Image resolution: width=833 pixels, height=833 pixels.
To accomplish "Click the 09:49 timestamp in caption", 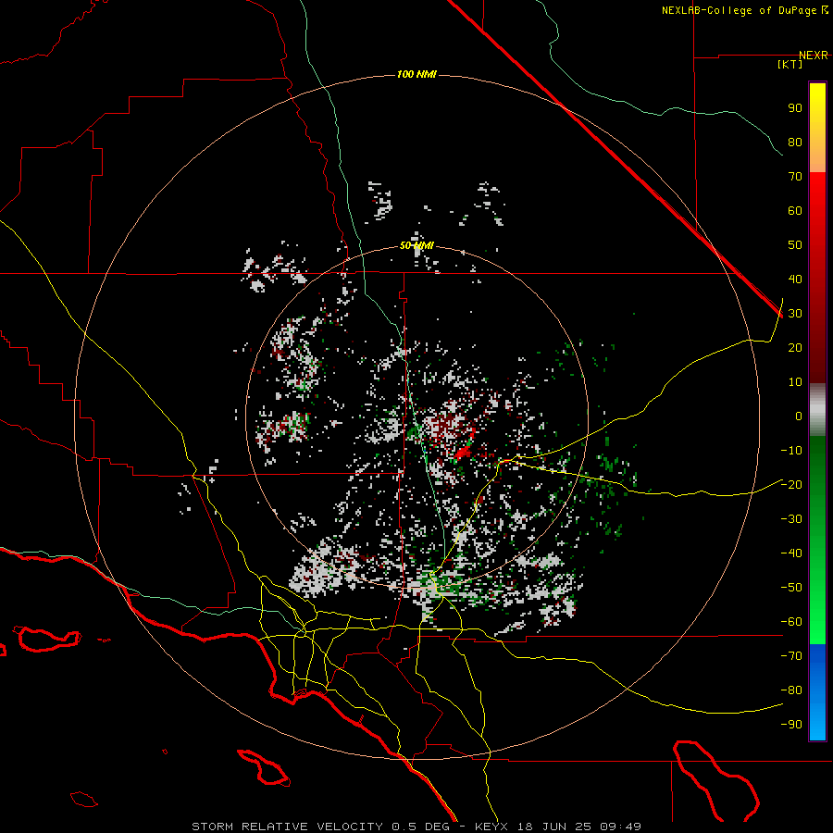I will 620,827.
